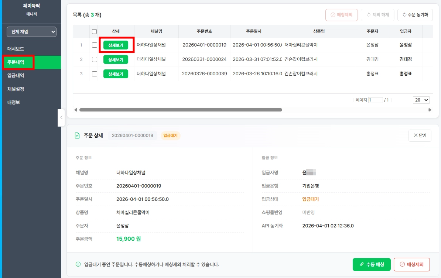Click the order date 2026-03-26 10:10:16.0
Screen dimensions: 441x278
(257, 73)
